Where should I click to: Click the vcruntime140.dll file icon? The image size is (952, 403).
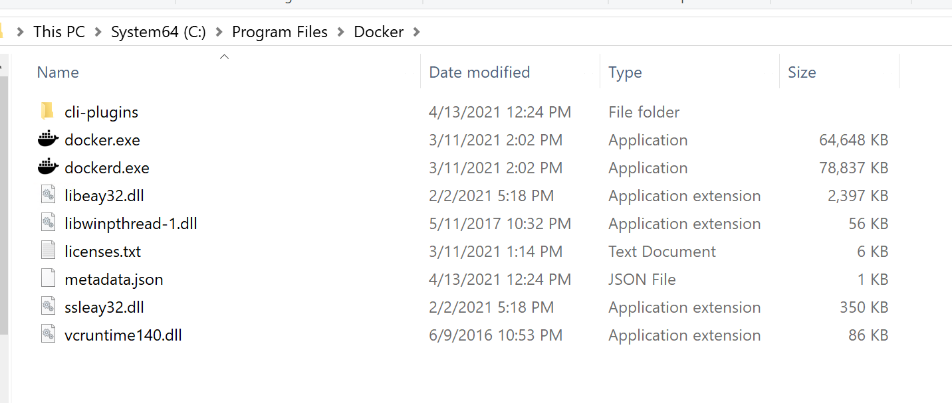pyautogui.click(x=47, y=335)
